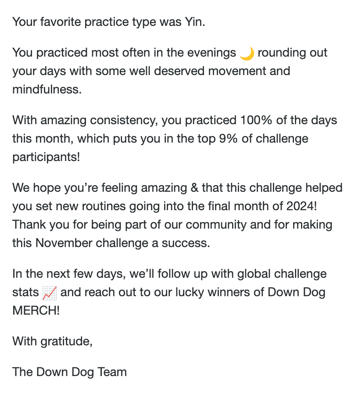This screenshot has height=398, width=362.
Task: Click the word "mindfulness."
Action: tap(47, 90)
